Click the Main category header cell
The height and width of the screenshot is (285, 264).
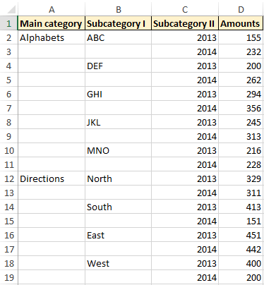point(52,23)
